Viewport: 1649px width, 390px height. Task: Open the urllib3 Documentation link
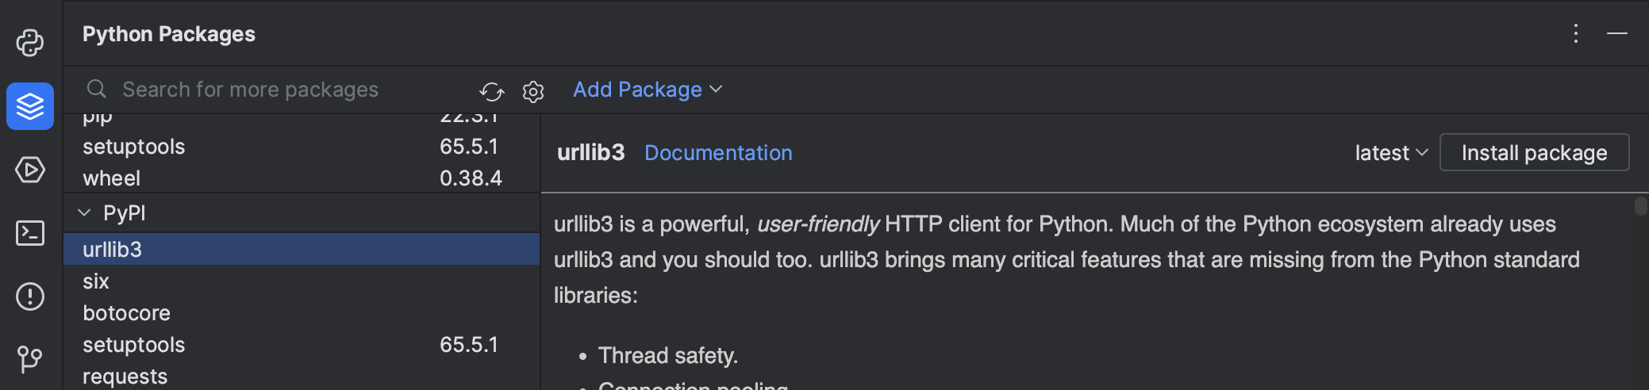point(718,153)
